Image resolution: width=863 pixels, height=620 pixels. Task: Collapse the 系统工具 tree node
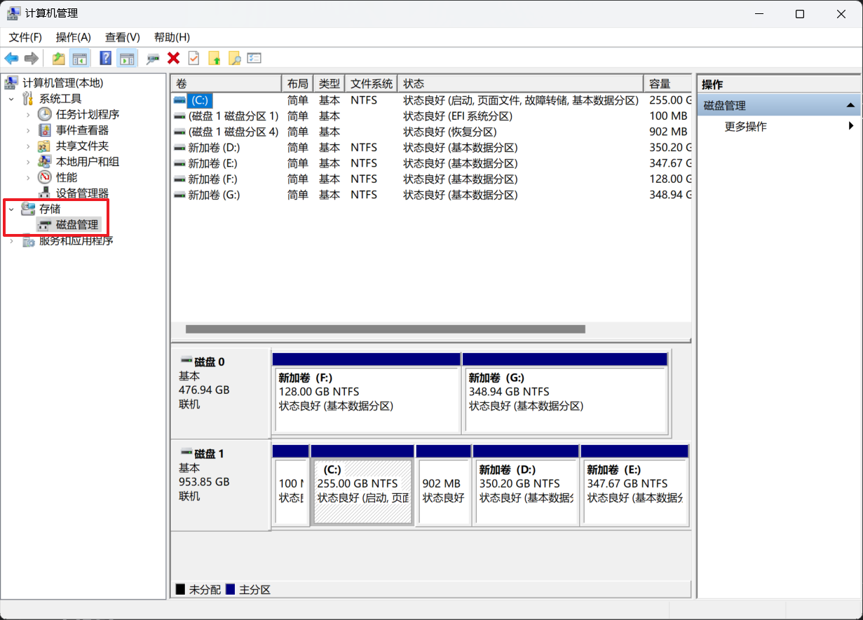pyautogui.click(x=11, y=99)
